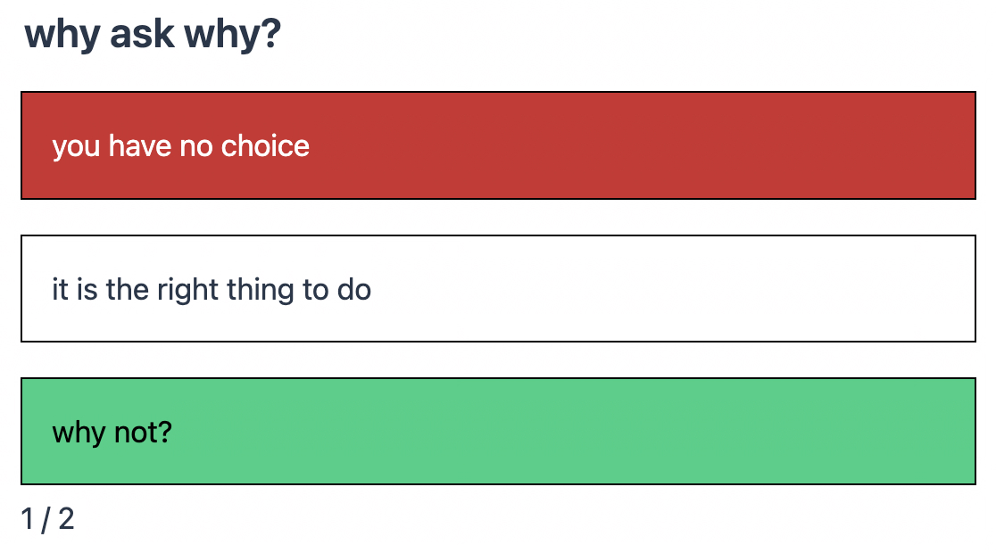Pick the "why not?" answer
The height and width of the screenshot is (553, 996).
click(497, 432)
